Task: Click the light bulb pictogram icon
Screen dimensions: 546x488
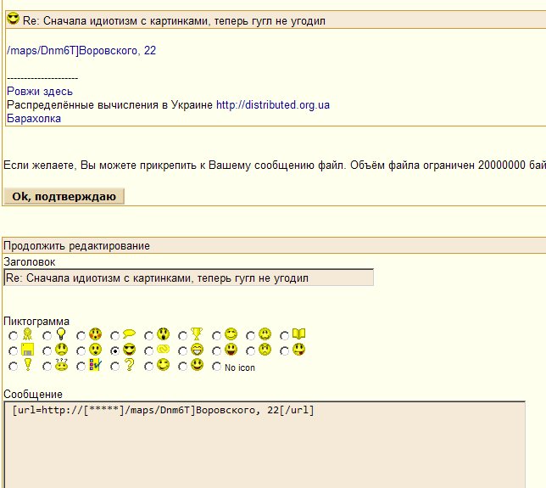Action: (x=61, y=334)
